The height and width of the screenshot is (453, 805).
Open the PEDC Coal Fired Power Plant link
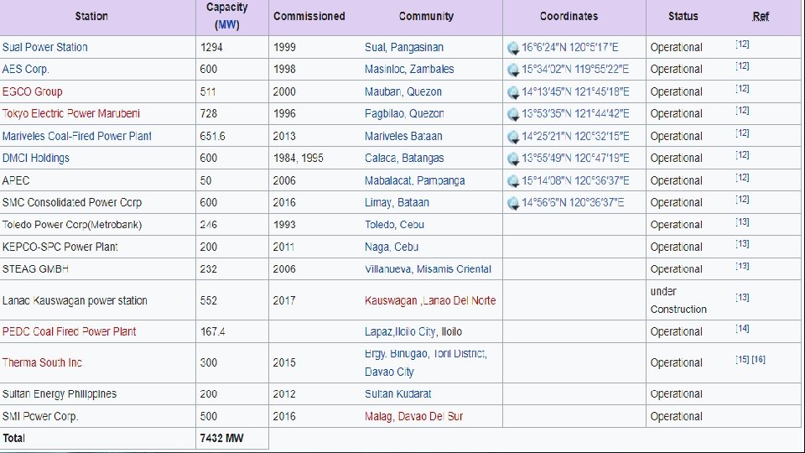(69, 332)
